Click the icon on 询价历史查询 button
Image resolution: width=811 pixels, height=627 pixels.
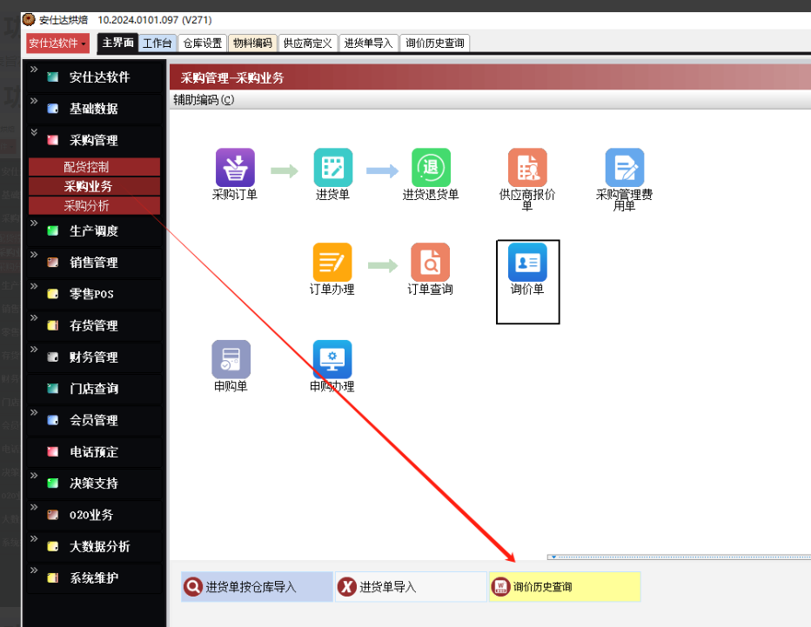tap(500, 587)
